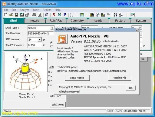Click the list options toolbar icon
This screenshot has height=117, width=155.
pos(72,15)
